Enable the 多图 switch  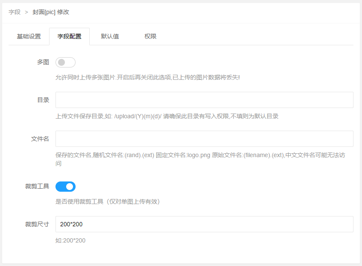65,62
